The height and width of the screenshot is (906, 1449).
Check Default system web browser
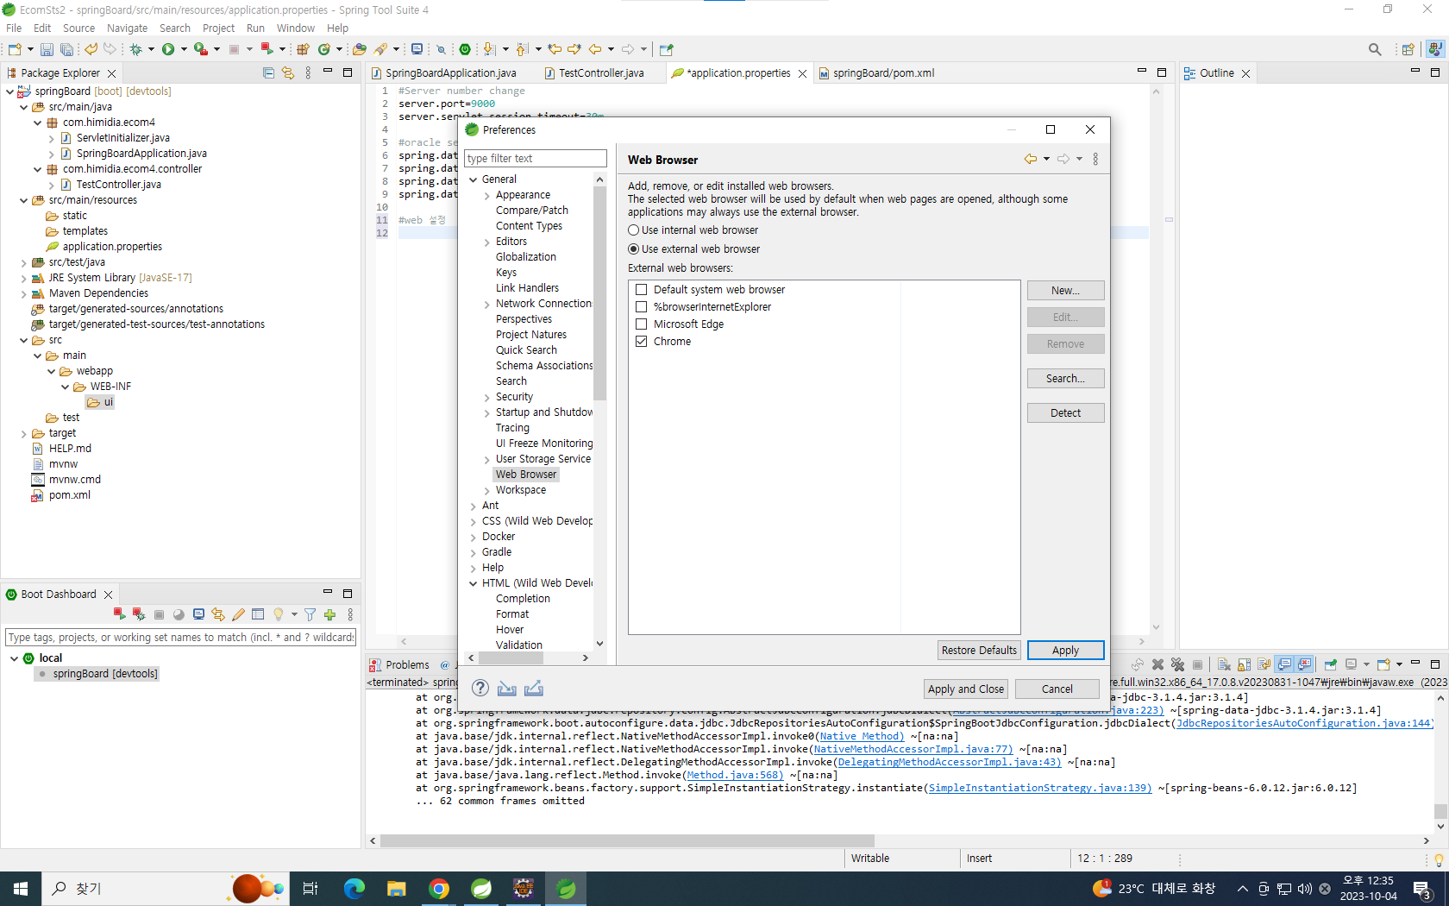641,290
